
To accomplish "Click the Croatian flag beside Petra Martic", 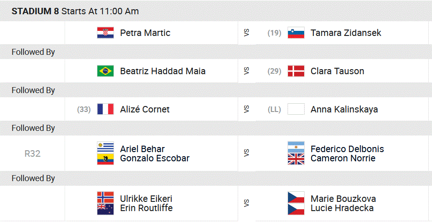I will [105, 33].
